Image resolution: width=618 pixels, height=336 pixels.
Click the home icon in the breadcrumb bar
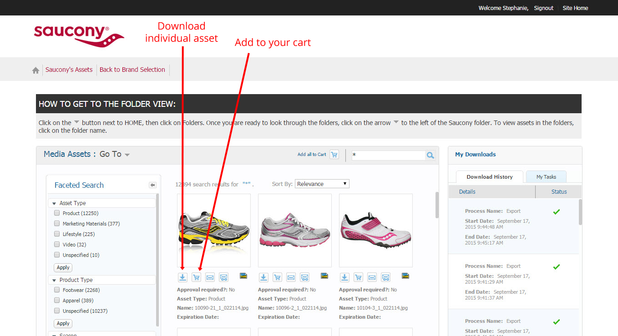[x=35, y=70]
